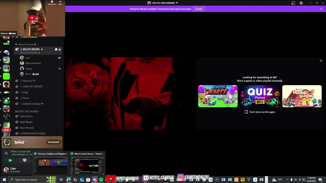
Task: Join the Next Round channel
Action: (x=38, y=128)
